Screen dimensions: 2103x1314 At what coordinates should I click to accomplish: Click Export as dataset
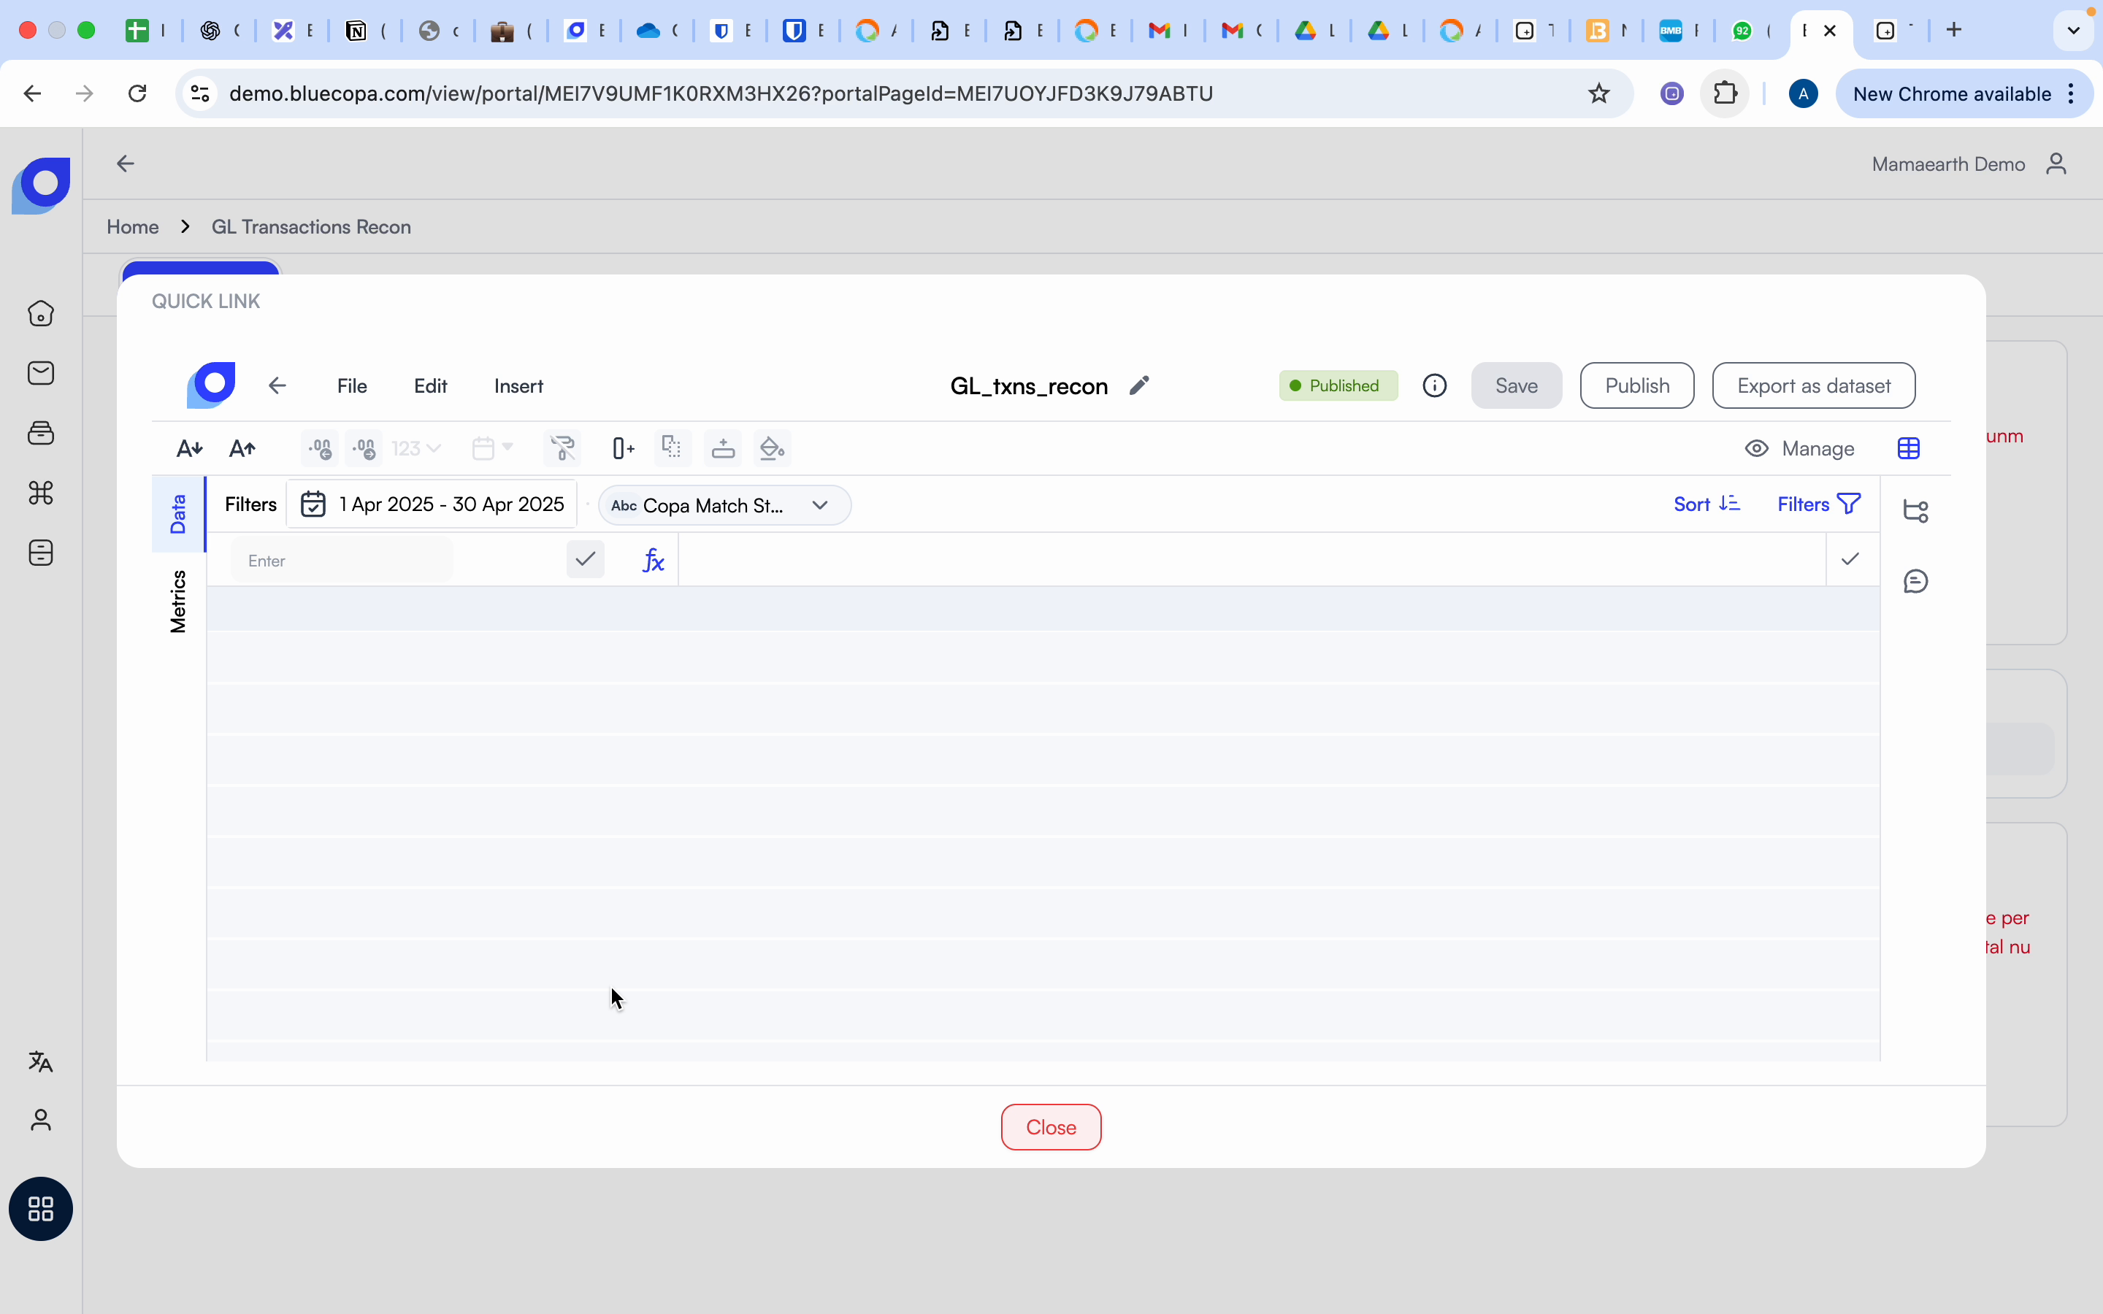pyautogui.click(x=1815, y=385)
